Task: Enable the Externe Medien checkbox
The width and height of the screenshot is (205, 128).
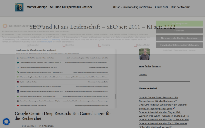Action: 135,45
